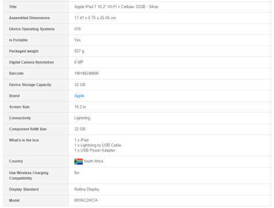The height and width of the screenshot is (208, 274).
Task: Click the Brand row label
Action: (14, 96)
